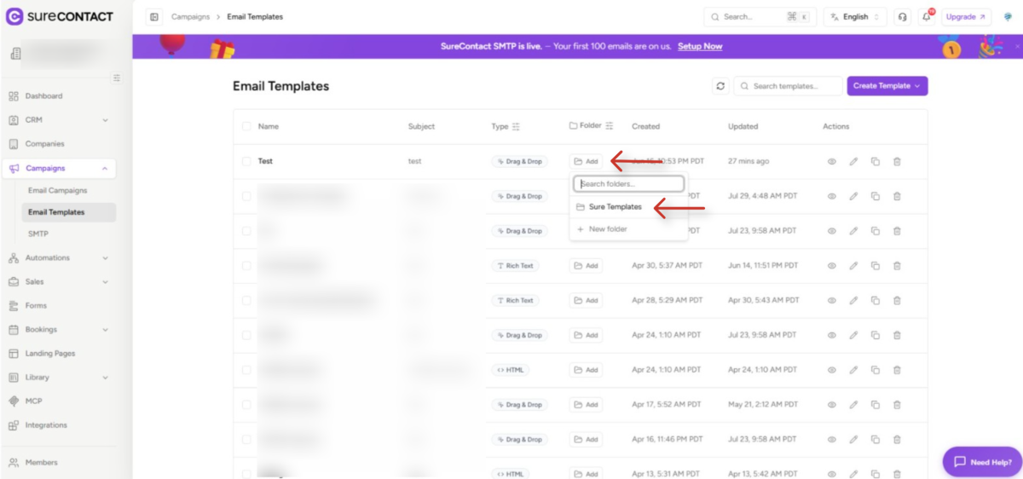Preview the Test template with eye icon
The width and height of the screenshot is (1023, 479).
831,161
